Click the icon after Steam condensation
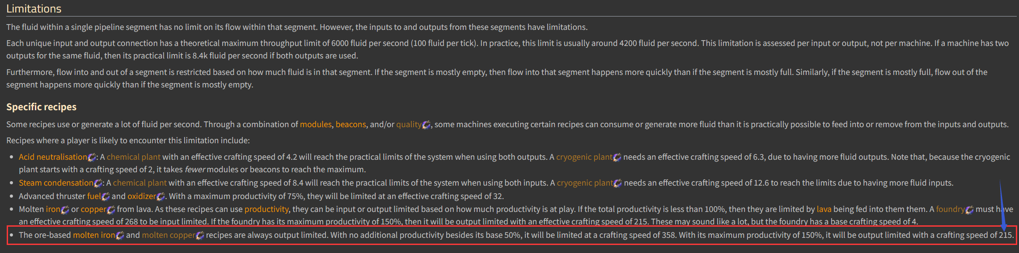Image resolution: width=1019 pixels, height=253 pixels. click(98, 183)
